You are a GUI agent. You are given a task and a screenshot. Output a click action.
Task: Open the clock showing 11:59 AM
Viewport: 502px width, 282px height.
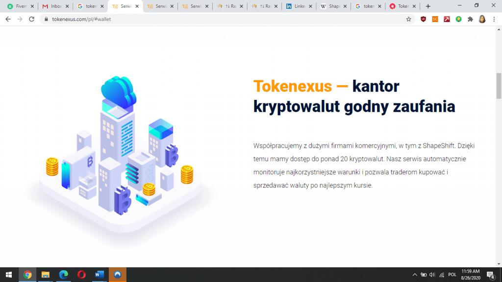click(470, 275)
